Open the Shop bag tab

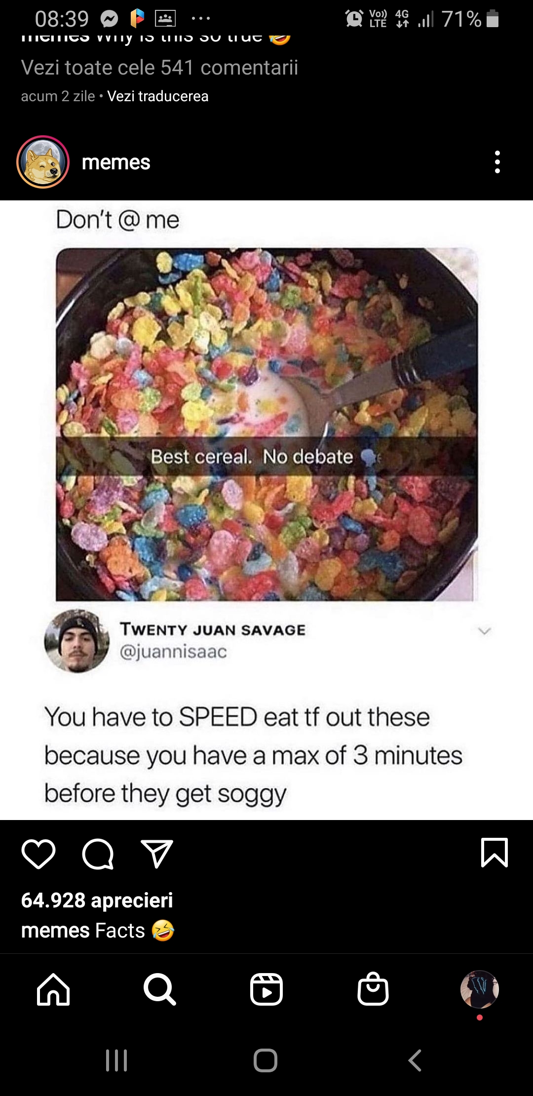[373, 989]
